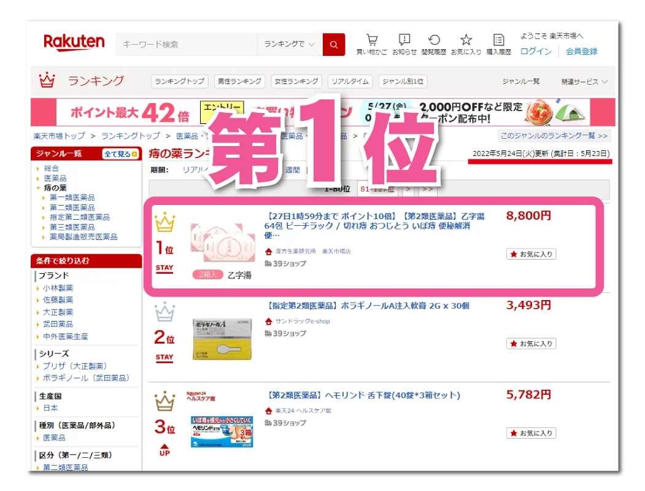
Task: Click the ボラギノールA product thumbnail
Action: pos(222,339)
